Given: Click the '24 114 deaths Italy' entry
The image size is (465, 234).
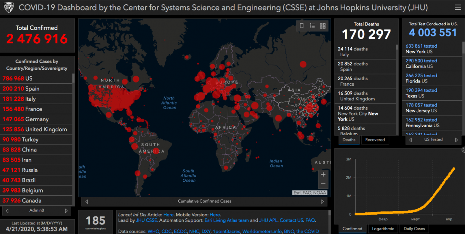Looking at the screenshot, I should pyautogui.click(x=365, y=52).
